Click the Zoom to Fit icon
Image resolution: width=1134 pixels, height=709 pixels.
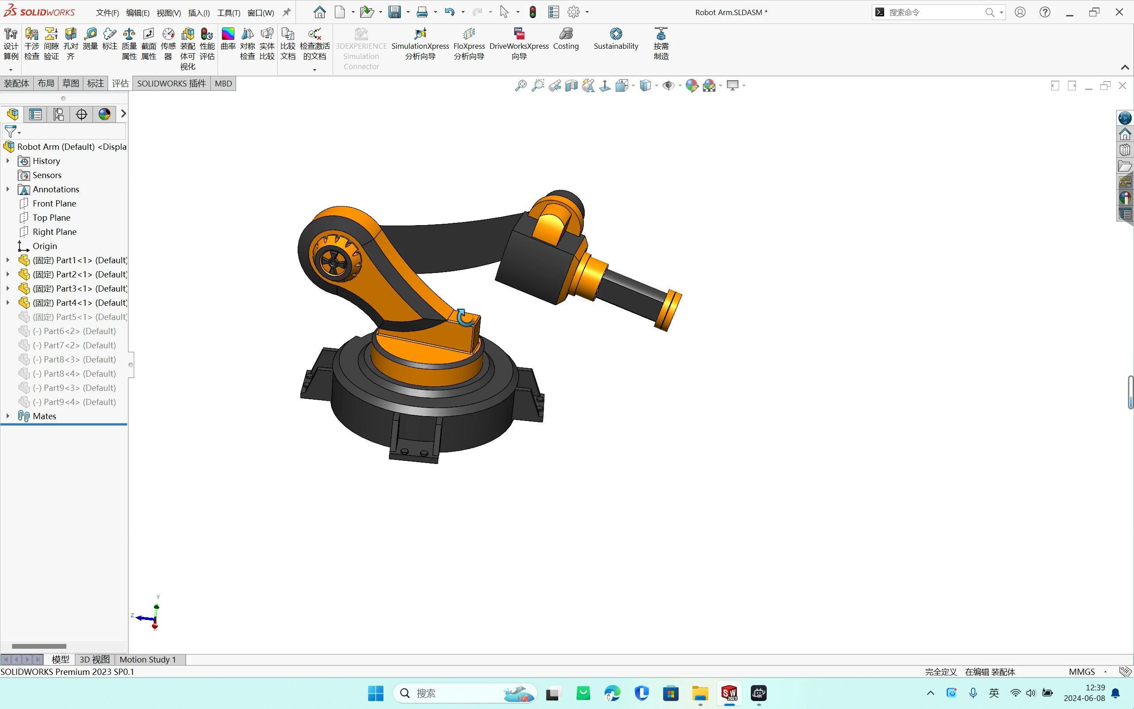520,86
